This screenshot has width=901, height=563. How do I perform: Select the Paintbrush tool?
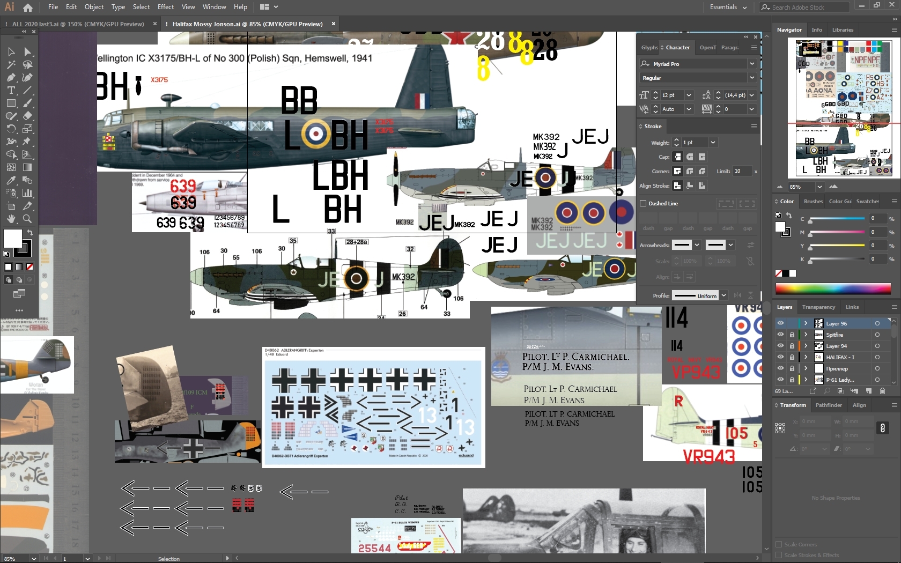point(27,103)
